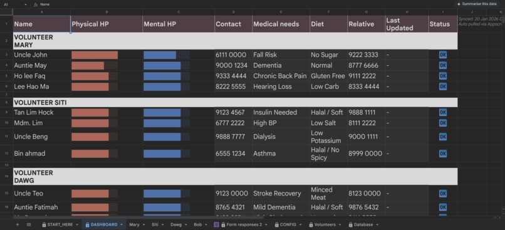The height and width of the screenshot is (230, 505).
Task: Click the OK status chip for Bin ahmad
Action: coord(443,154)
